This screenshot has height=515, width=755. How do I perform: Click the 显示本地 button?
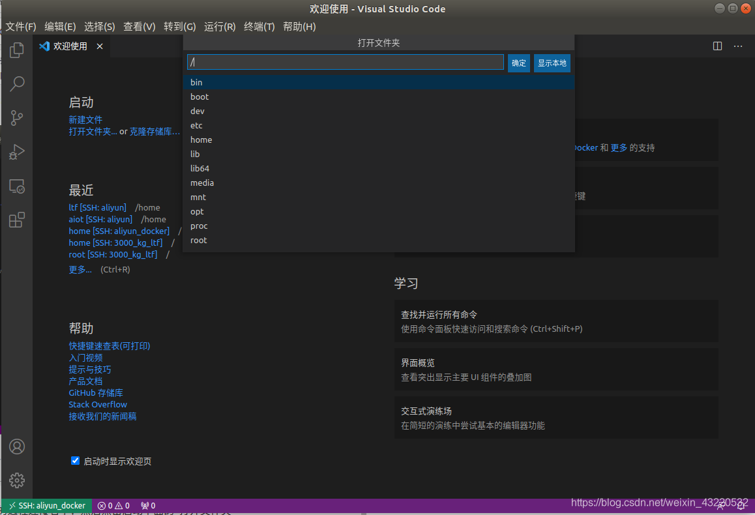pyautogui.click(x=552, y=63)
